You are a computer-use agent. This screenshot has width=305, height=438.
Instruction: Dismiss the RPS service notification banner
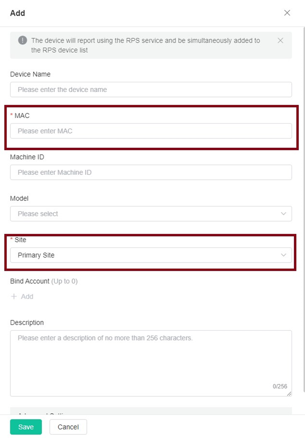tap(280, 40)
